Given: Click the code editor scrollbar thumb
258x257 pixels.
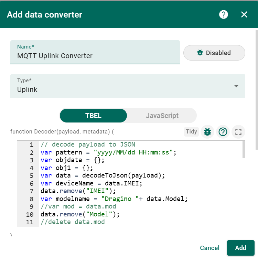Looking at the screenshot, I should coord(244,149).
